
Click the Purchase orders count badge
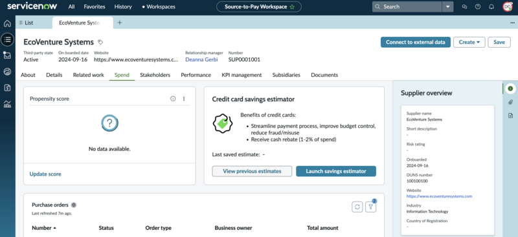pyautogui.click(x=74, y=205)
